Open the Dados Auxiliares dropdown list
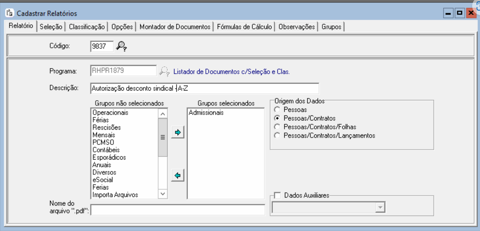 pyautogui.click(x=379, y=208)
